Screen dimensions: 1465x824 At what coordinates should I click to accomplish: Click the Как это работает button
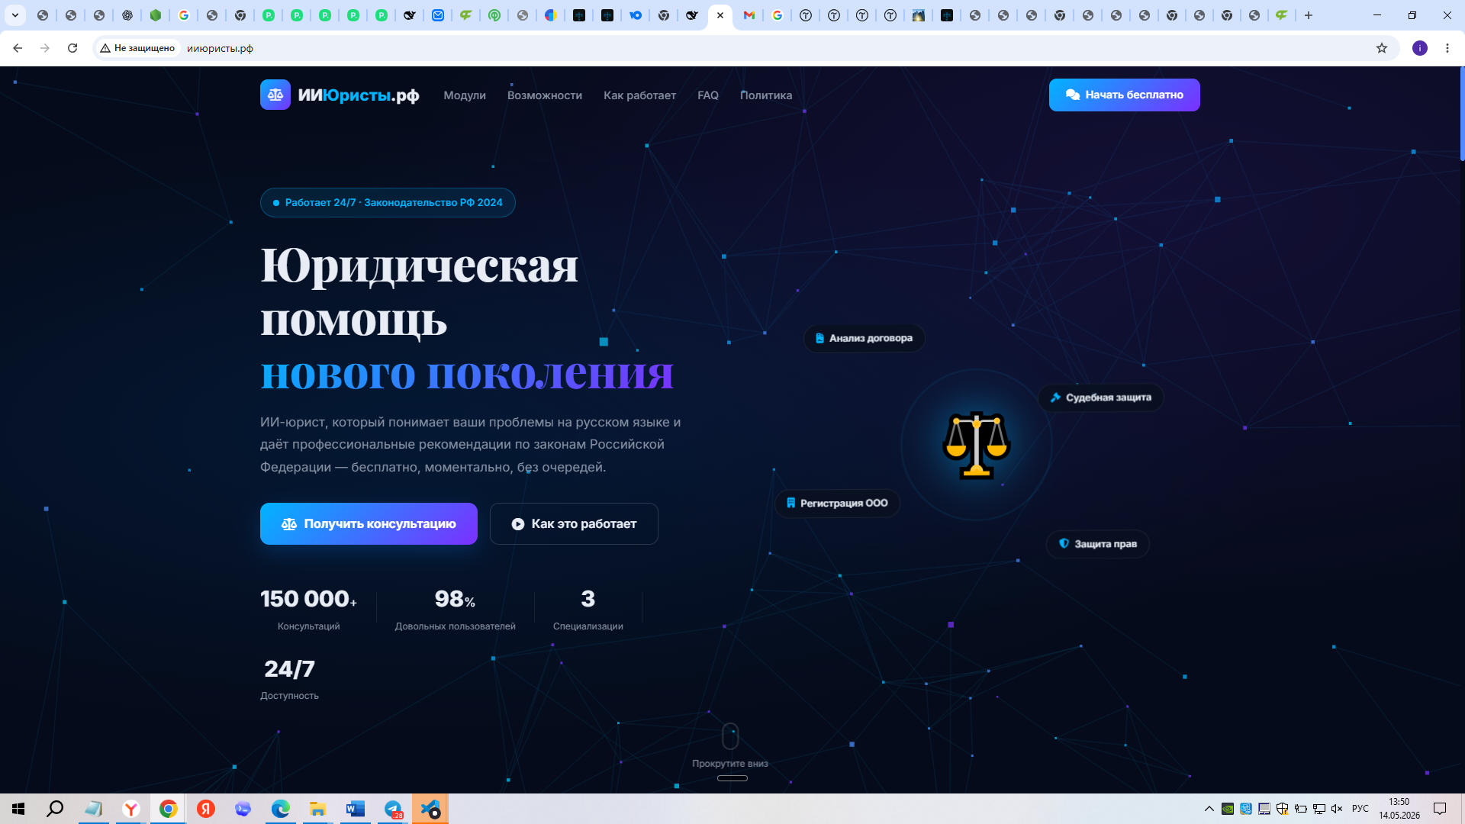[574, 524]
